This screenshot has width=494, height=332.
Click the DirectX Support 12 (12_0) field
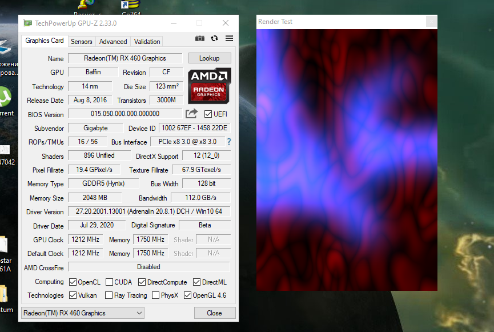pos(207,155)
